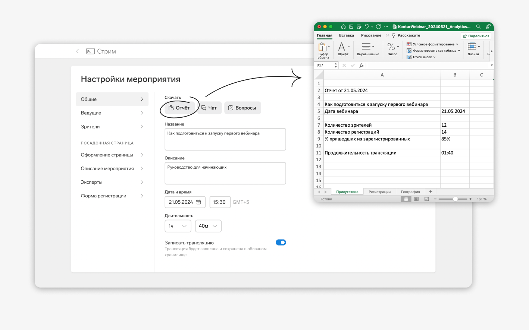Image resolution: width=529 pixels, height=330 pixels.
Task: Click the Excel zoom slider handle
Action: click(455, 199)
